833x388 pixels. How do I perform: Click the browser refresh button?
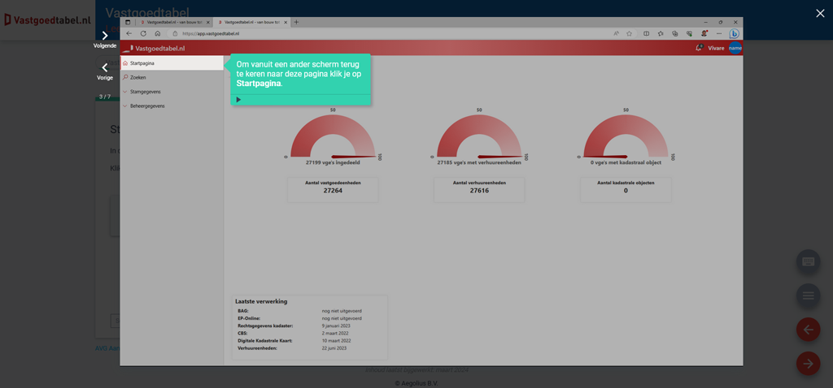143,34
